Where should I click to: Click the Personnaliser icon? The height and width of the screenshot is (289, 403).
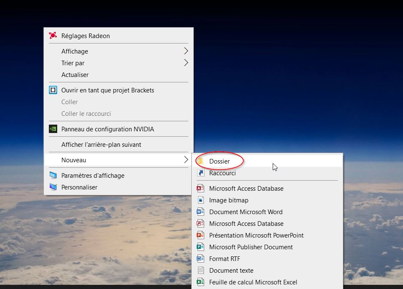pos(53,187)
